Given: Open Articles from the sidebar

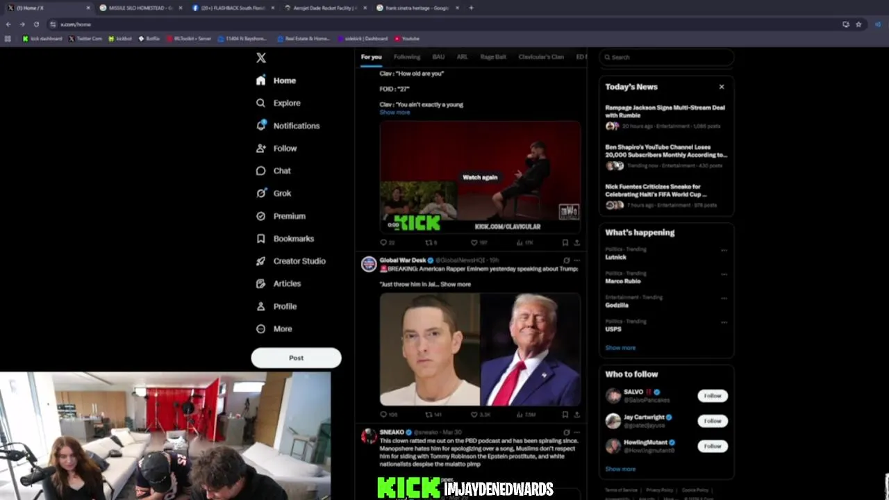Looking at the screenshot, I should tap(278, 283).
